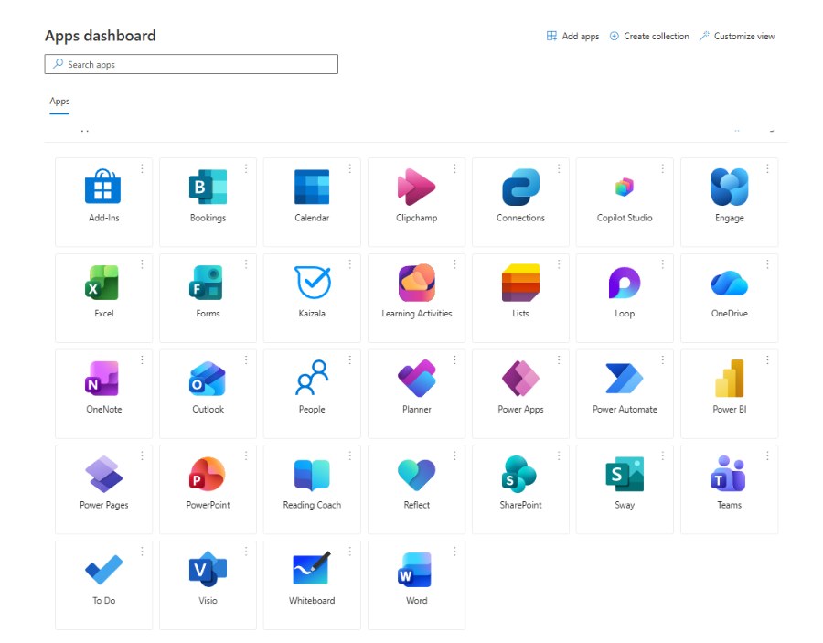Show more options on Word tile
The height and width of the screenshot is (643, 823).
[454, 552]
